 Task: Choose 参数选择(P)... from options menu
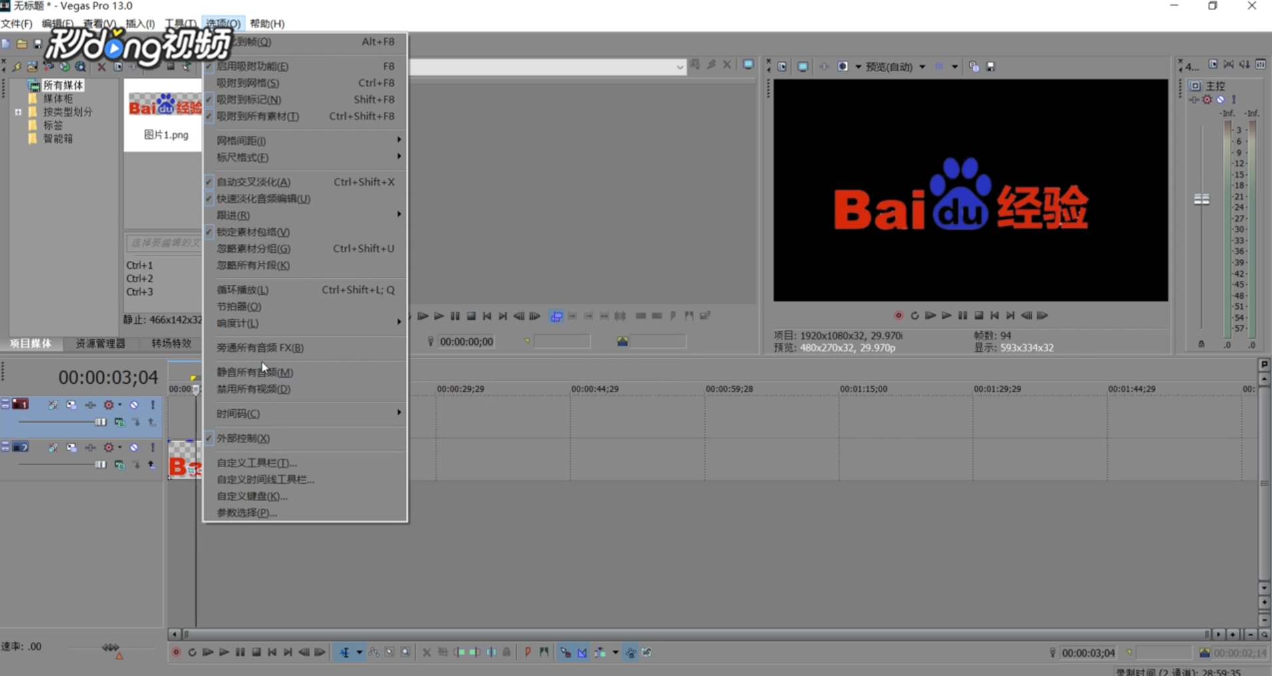coord(305,512)
